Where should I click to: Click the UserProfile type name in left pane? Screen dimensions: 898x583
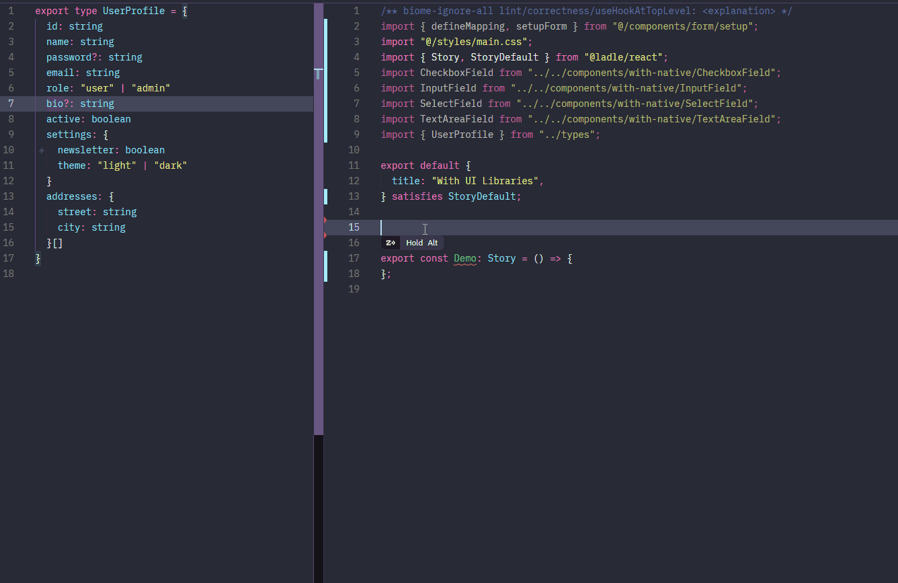133,11
